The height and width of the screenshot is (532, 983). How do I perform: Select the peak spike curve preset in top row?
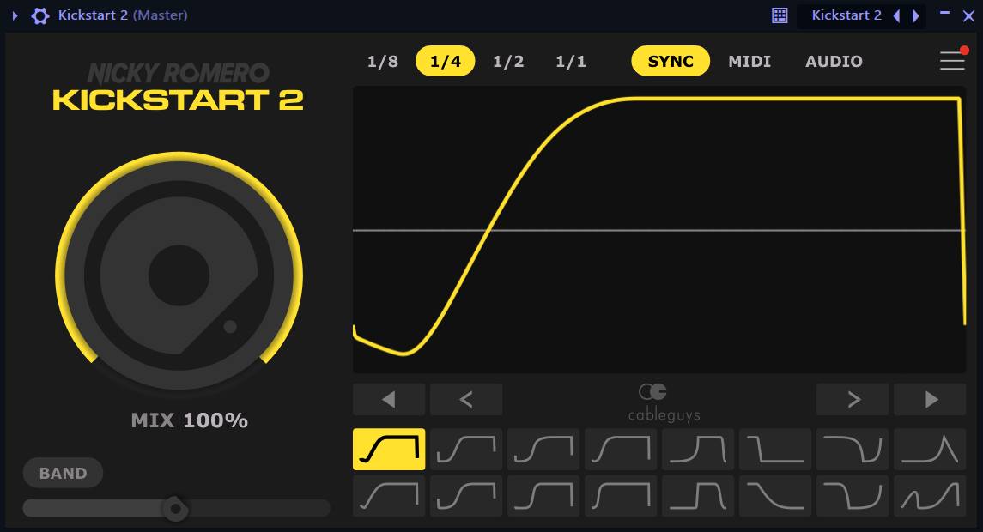[x=930, y=450]
